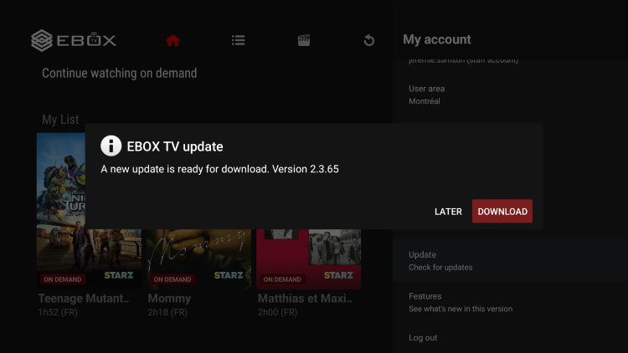The width and height of the screenshot is (628, 353).
Task: Click the My List section title
Action: coord(60,120)
